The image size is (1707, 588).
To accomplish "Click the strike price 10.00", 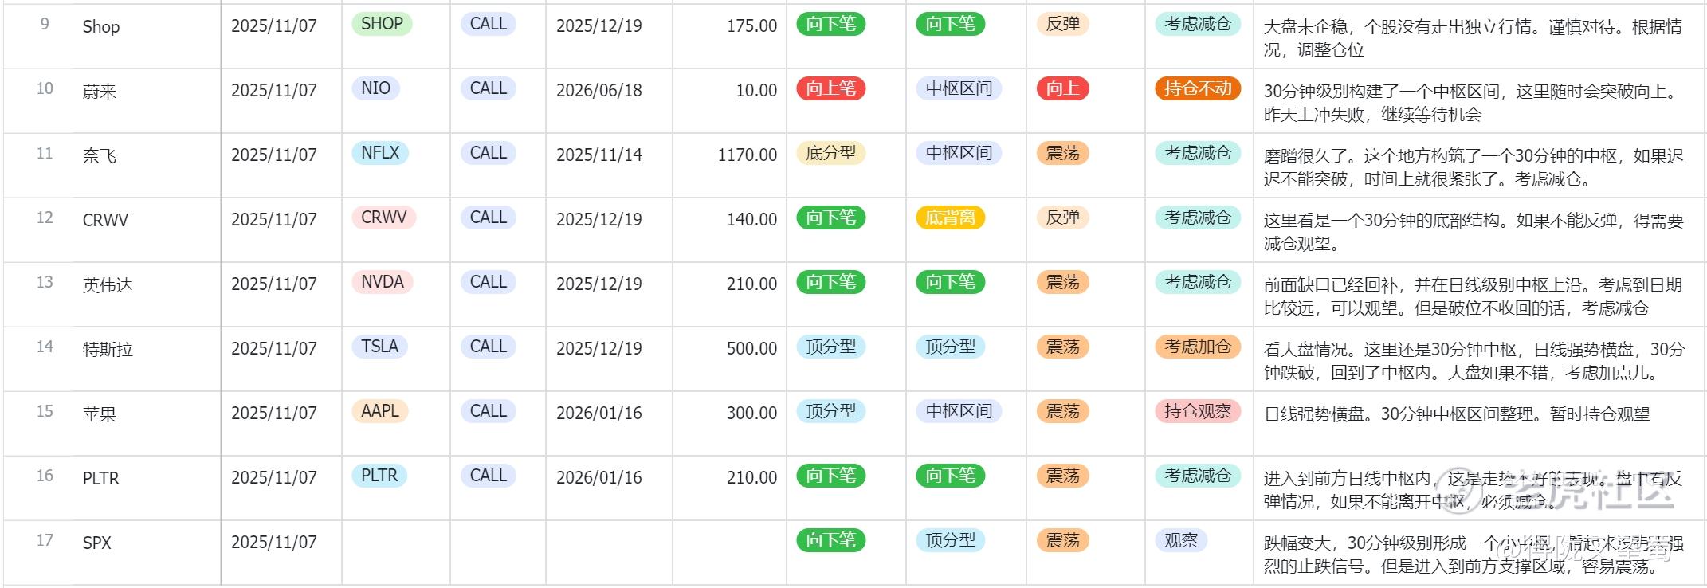I will pos(756,91).
